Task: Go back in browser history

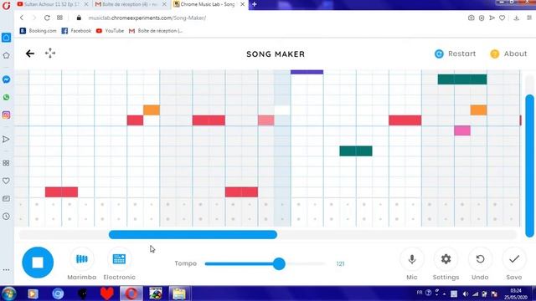Action: tap(22, 18)
